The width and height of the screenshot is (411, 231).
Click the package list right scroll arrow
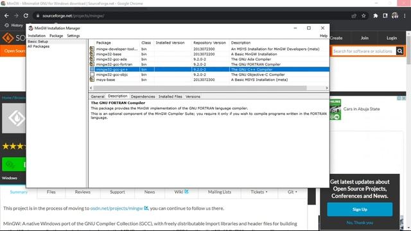[x=327, y=88]
